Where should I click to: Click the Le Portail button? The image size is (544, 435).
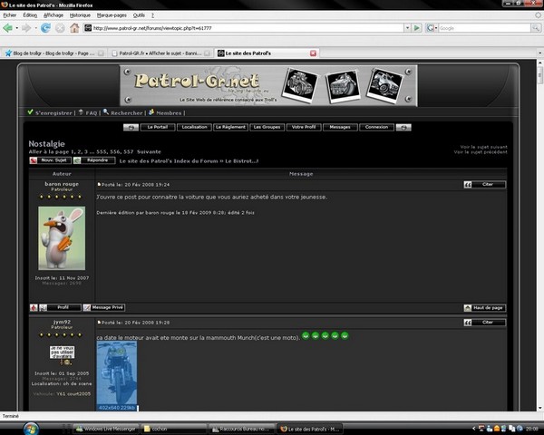(x=158, y=127)
